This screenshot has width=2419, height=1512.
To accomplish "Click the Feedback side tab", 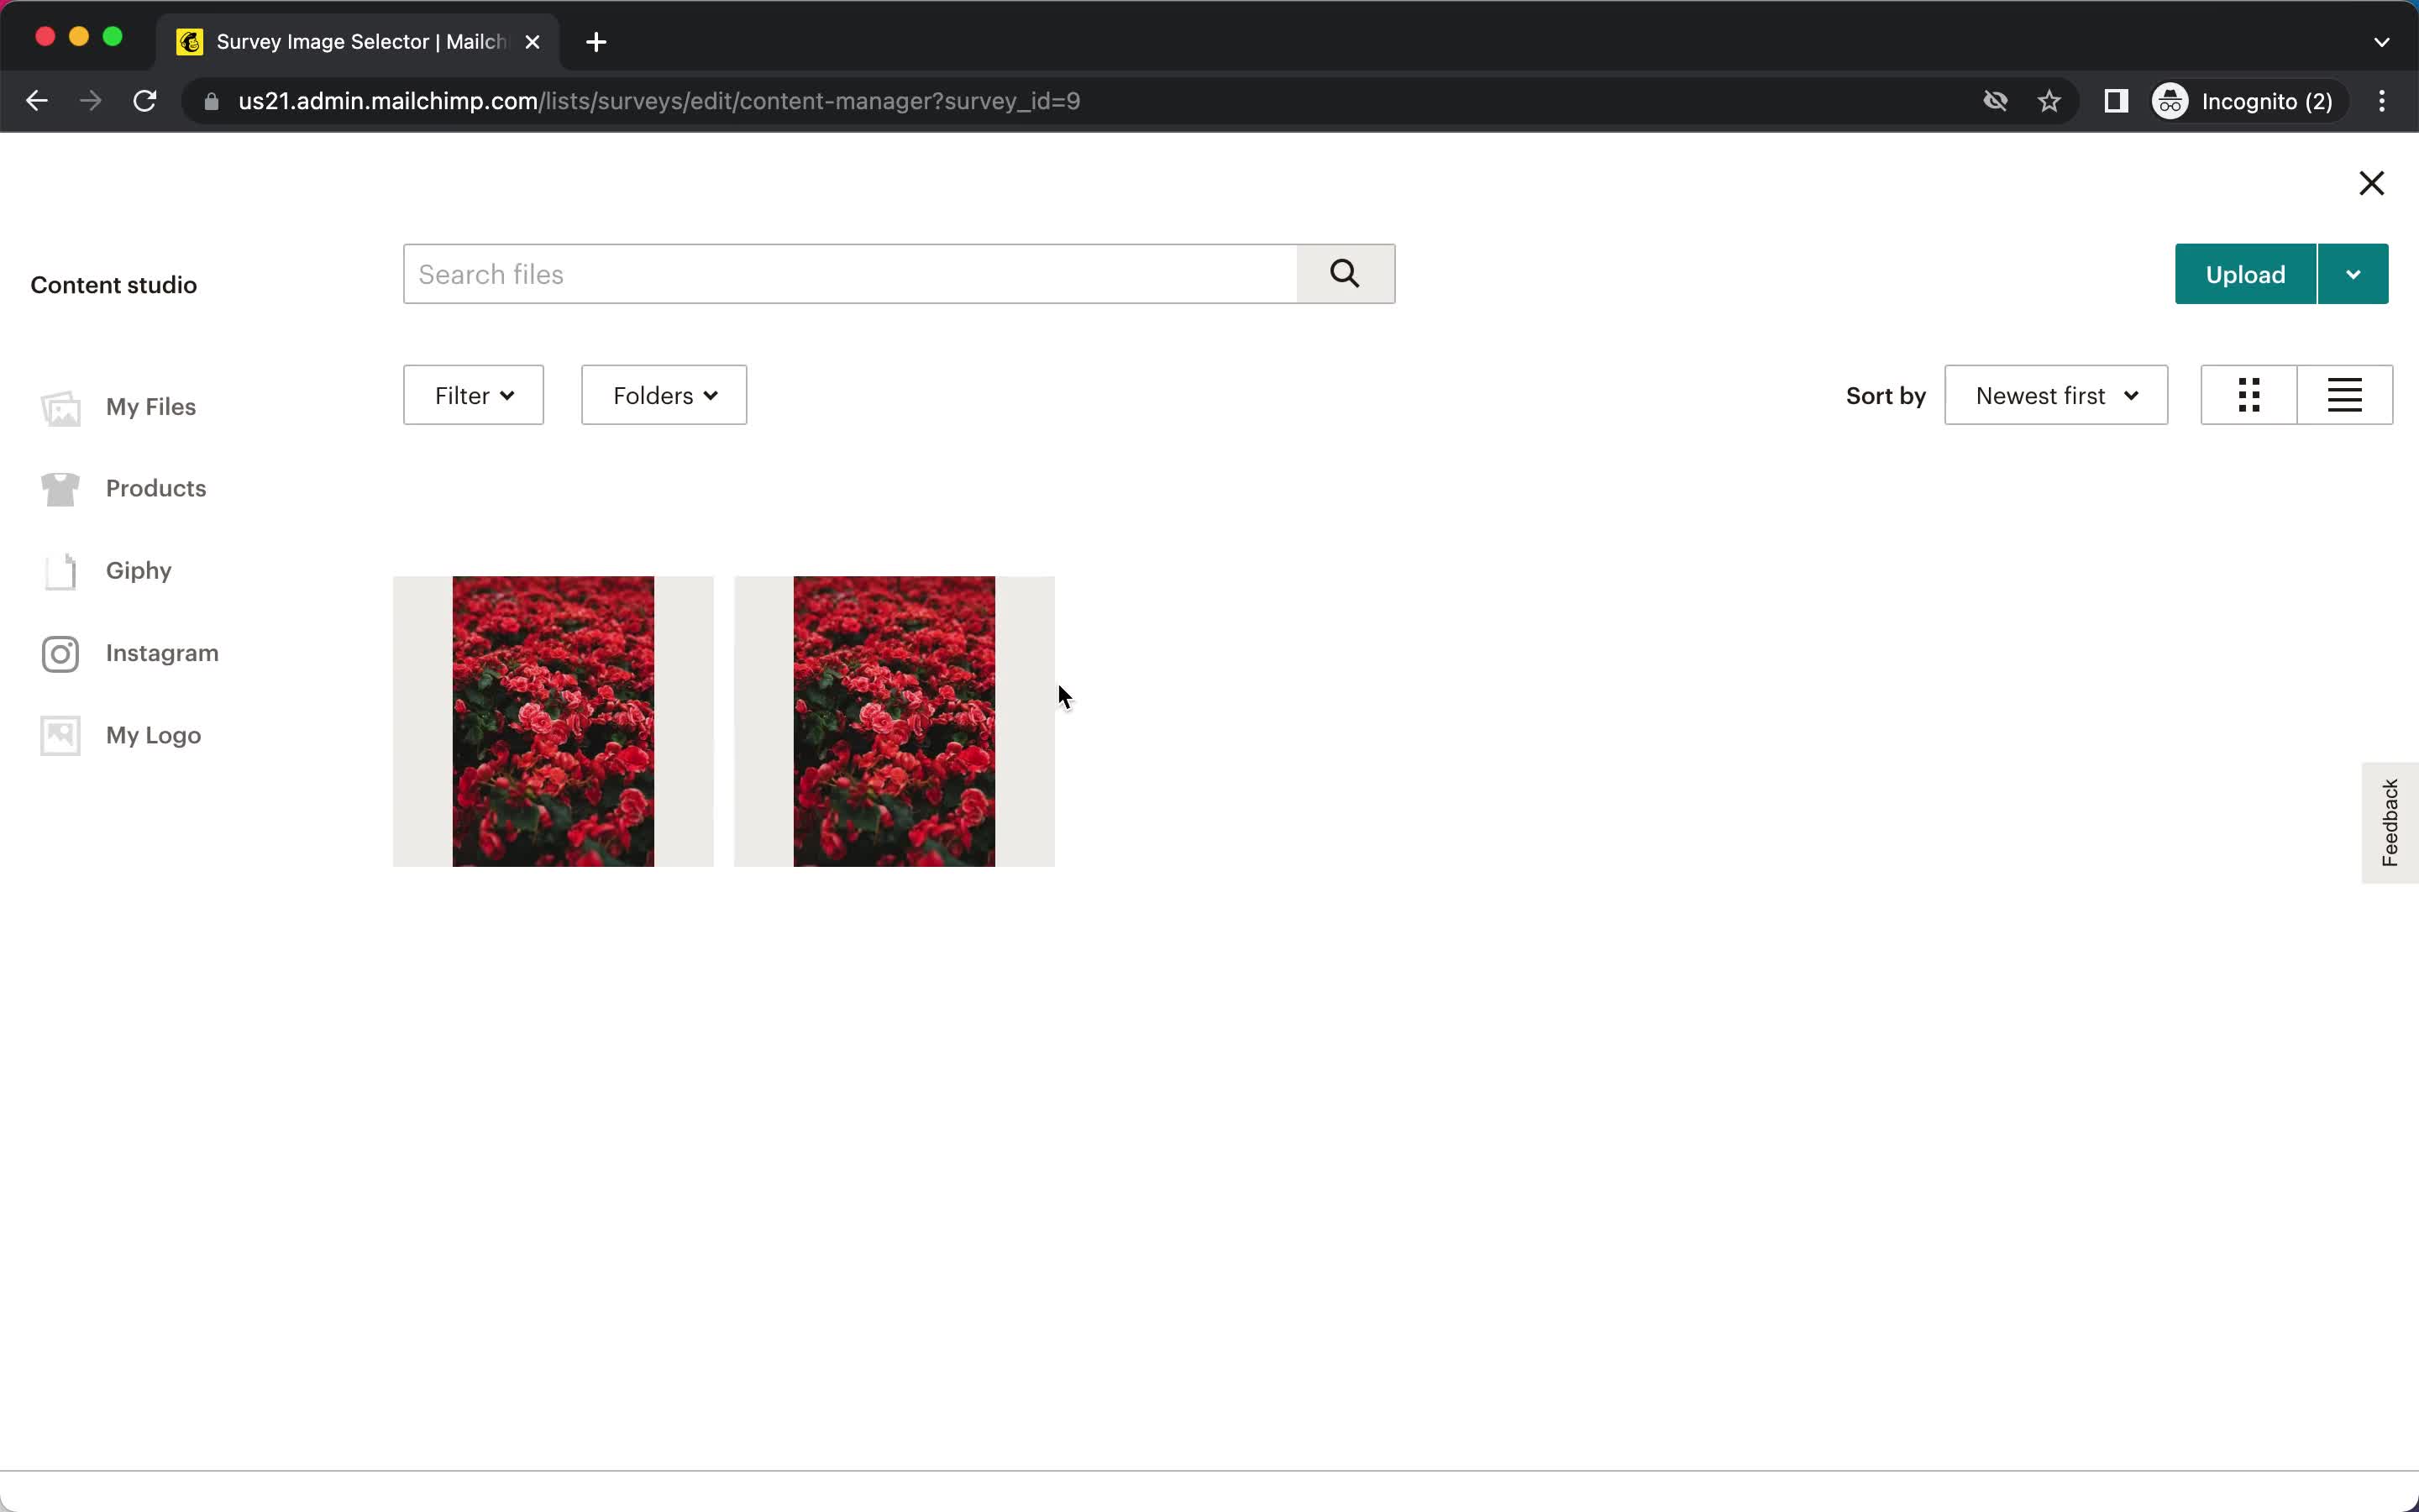I will pos(2388,819).
